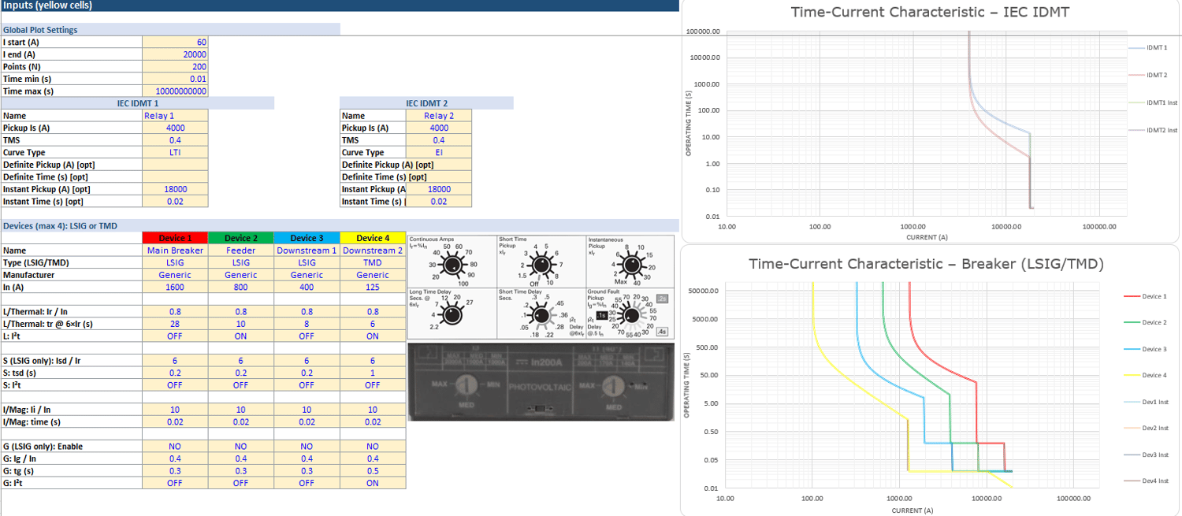Select Device 4 tsd (s) value 1
This screenshot has height=516, width=1182.
point(373,373)
